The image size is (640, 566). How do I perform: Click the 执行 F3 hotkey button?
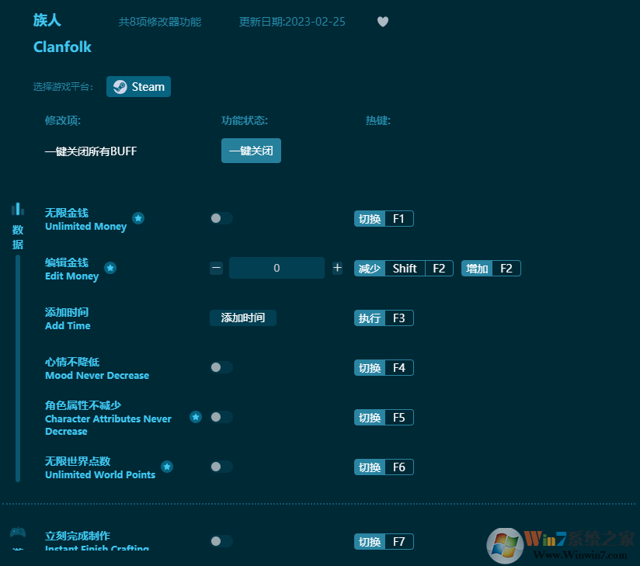(x=384, y=318)
